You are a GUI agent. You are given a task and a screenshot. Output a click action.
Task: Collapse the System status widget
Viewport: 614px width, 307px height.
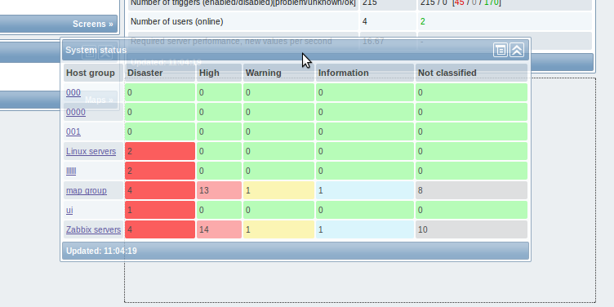(x=517, y=50)
